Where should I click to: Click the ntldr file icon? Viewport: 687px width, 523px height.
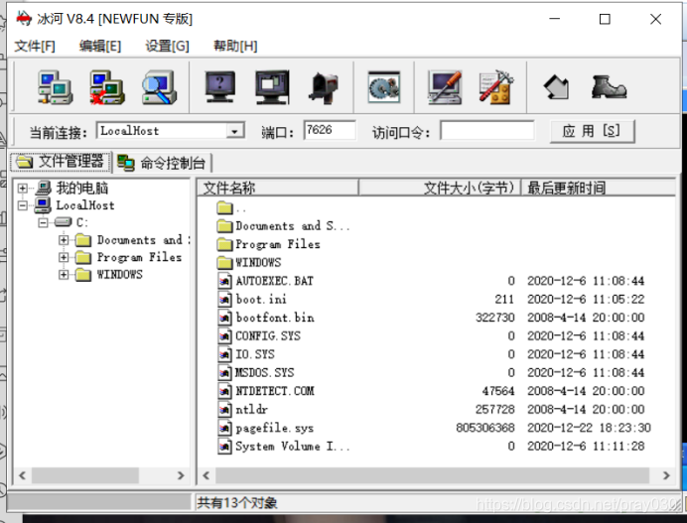(224, 410)
